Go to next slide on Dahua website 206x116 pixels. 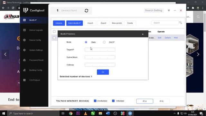point(198,54)
